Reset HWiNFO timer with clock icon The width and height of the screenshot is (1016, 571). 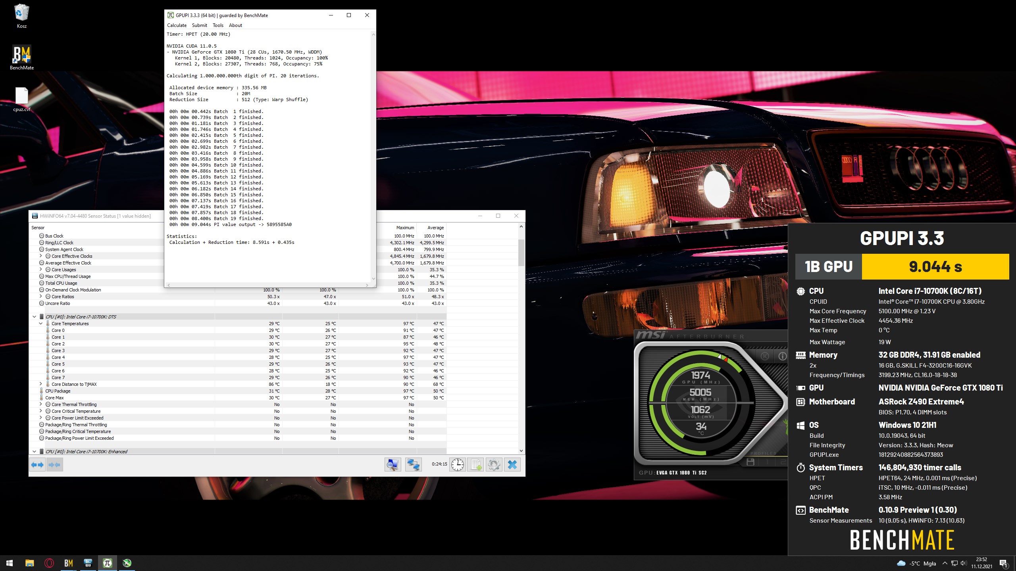[x=457, y=465]
